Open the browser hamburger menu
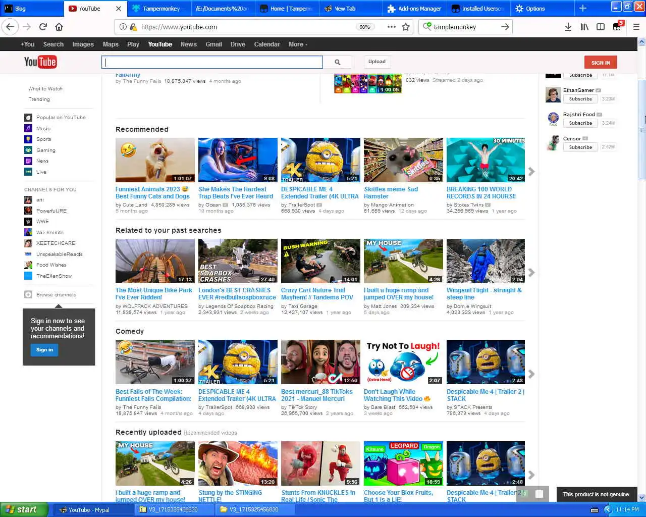Screen dimensions: 646x517 [x=636, y=27]
